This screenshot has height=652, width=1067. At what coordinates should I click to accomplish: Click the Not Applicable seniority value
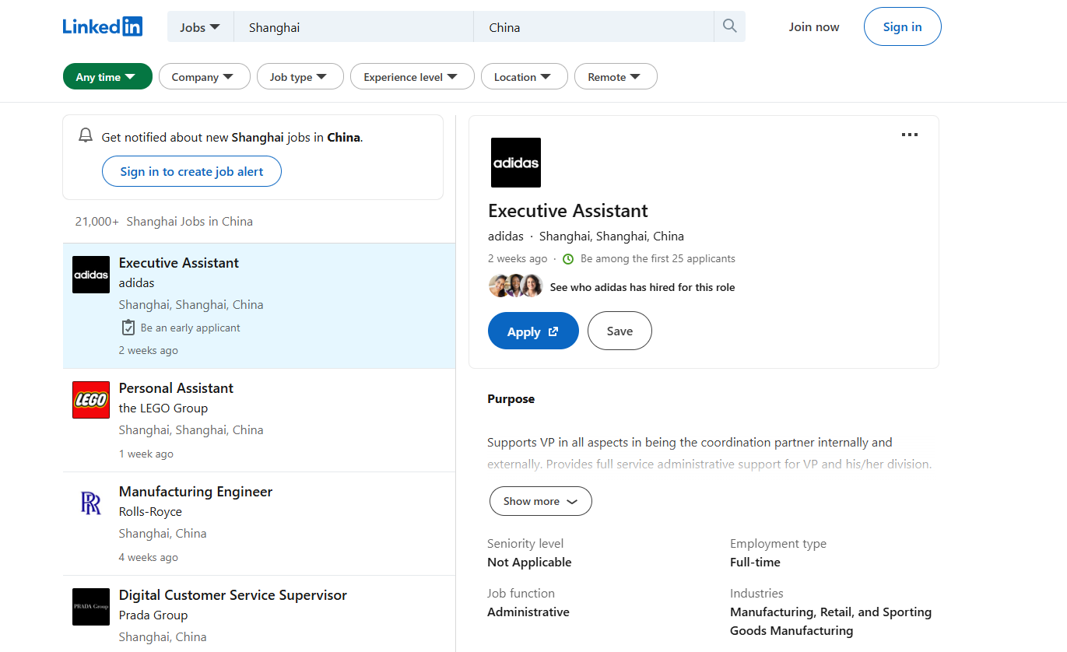[529, 562]
